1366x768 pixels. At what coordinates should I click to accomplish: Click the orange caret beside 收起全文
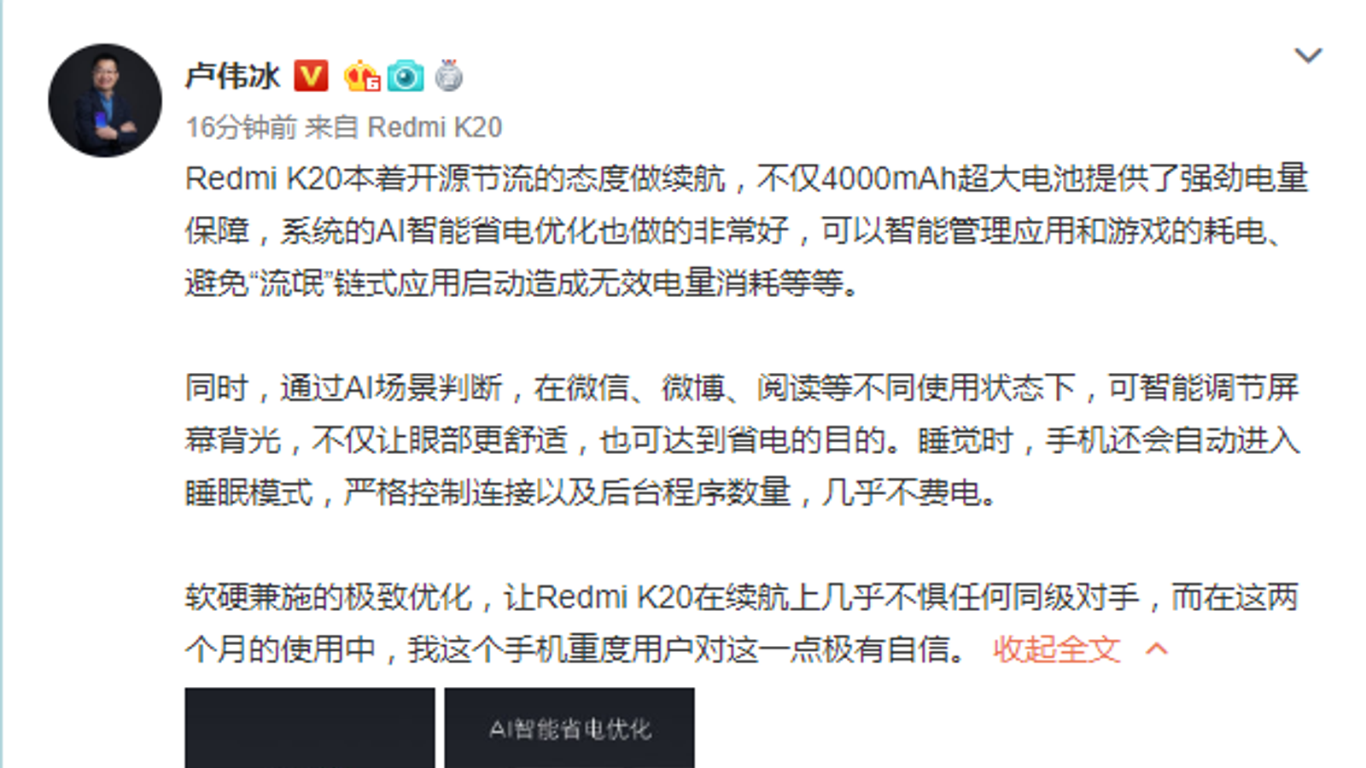[x=1157, y=649]
